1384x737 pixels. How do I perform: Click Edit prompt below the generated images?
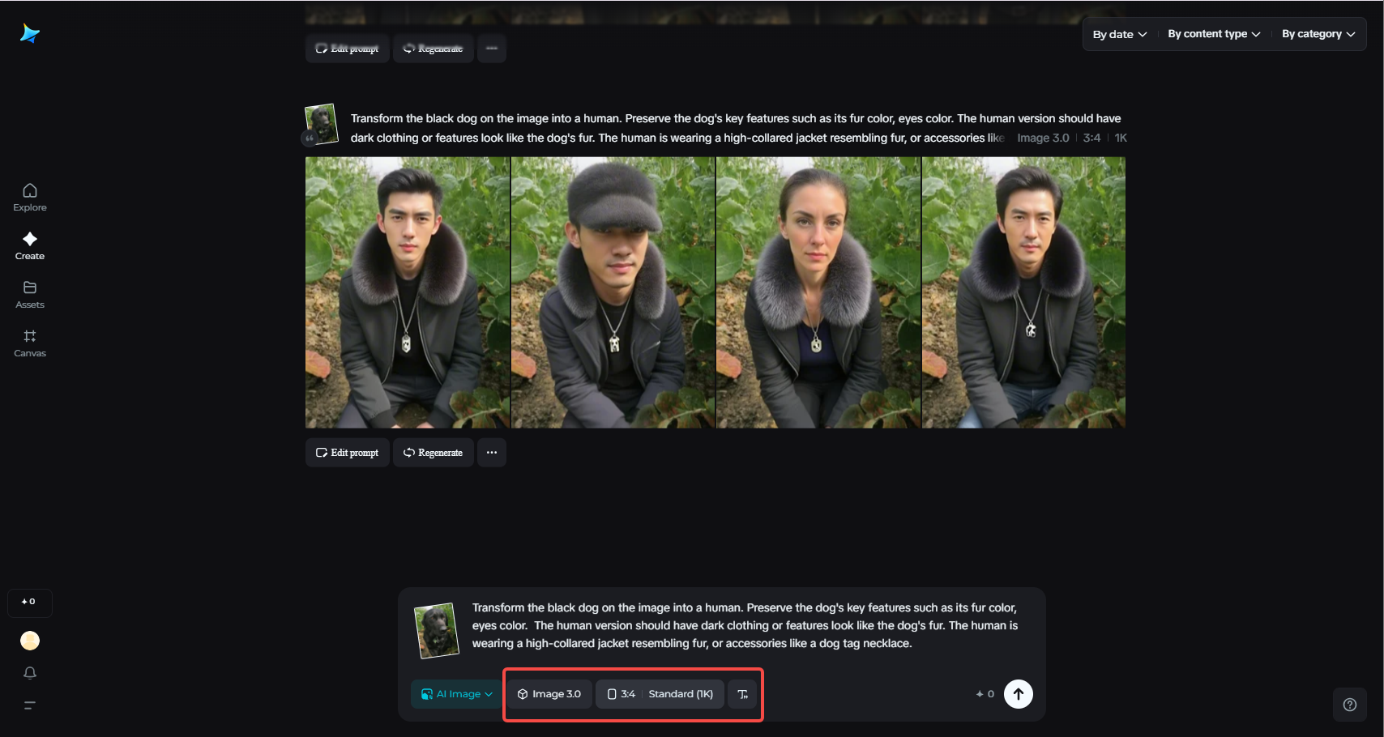coord(348,453)
